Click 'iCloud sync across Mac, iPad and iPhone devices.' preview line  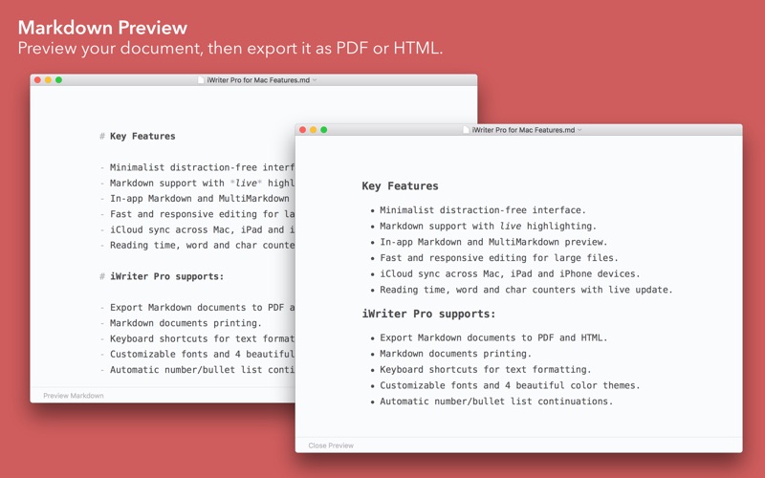click(510, 273)
